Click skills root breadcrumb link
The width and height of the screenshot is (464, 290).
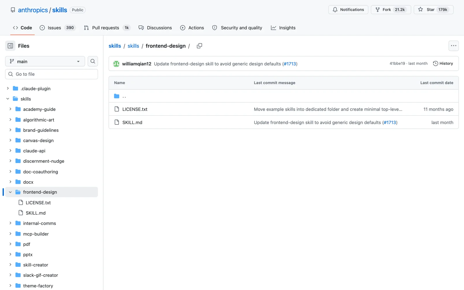pyautogui.click(x=115, y=46)
